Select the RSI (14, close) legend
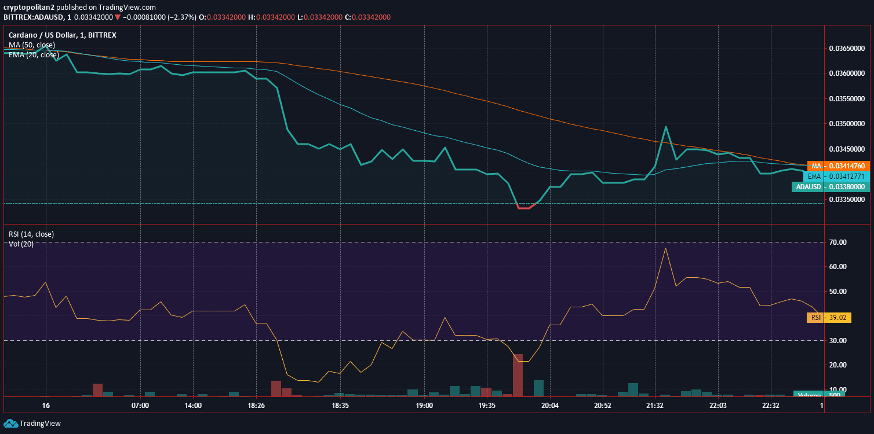The height and width of the screenshot is (434, 874). (31, 234)
